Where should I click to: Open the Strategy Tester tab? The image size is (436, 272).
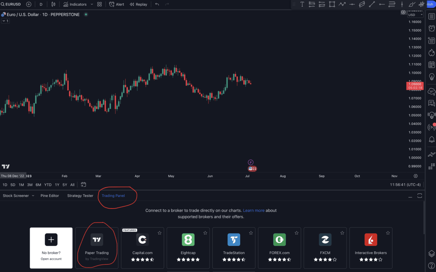[80, 195]
